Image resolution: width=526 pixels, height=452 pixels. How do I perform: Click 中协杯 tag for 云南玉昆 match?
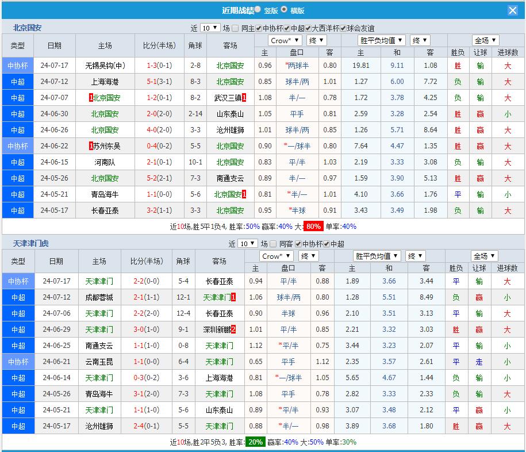(18, 362)
